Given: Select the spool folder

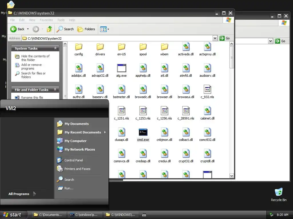Looking at the screenshot, I should click(143, 50).
